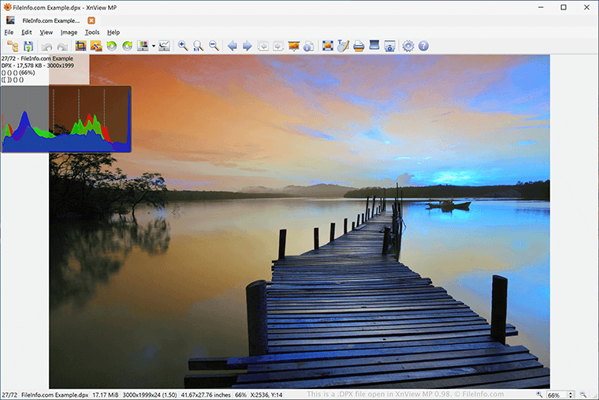
Task: Click the histogram overlay panel
Action: point(65,119)
